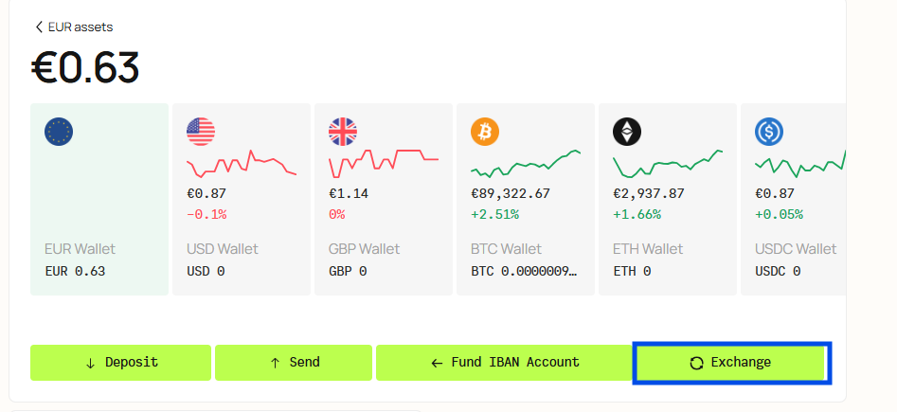The height and width of the screenshot is (412, 897).
Task: Open the GBP Wallet card label
Action: coord(365,249)
